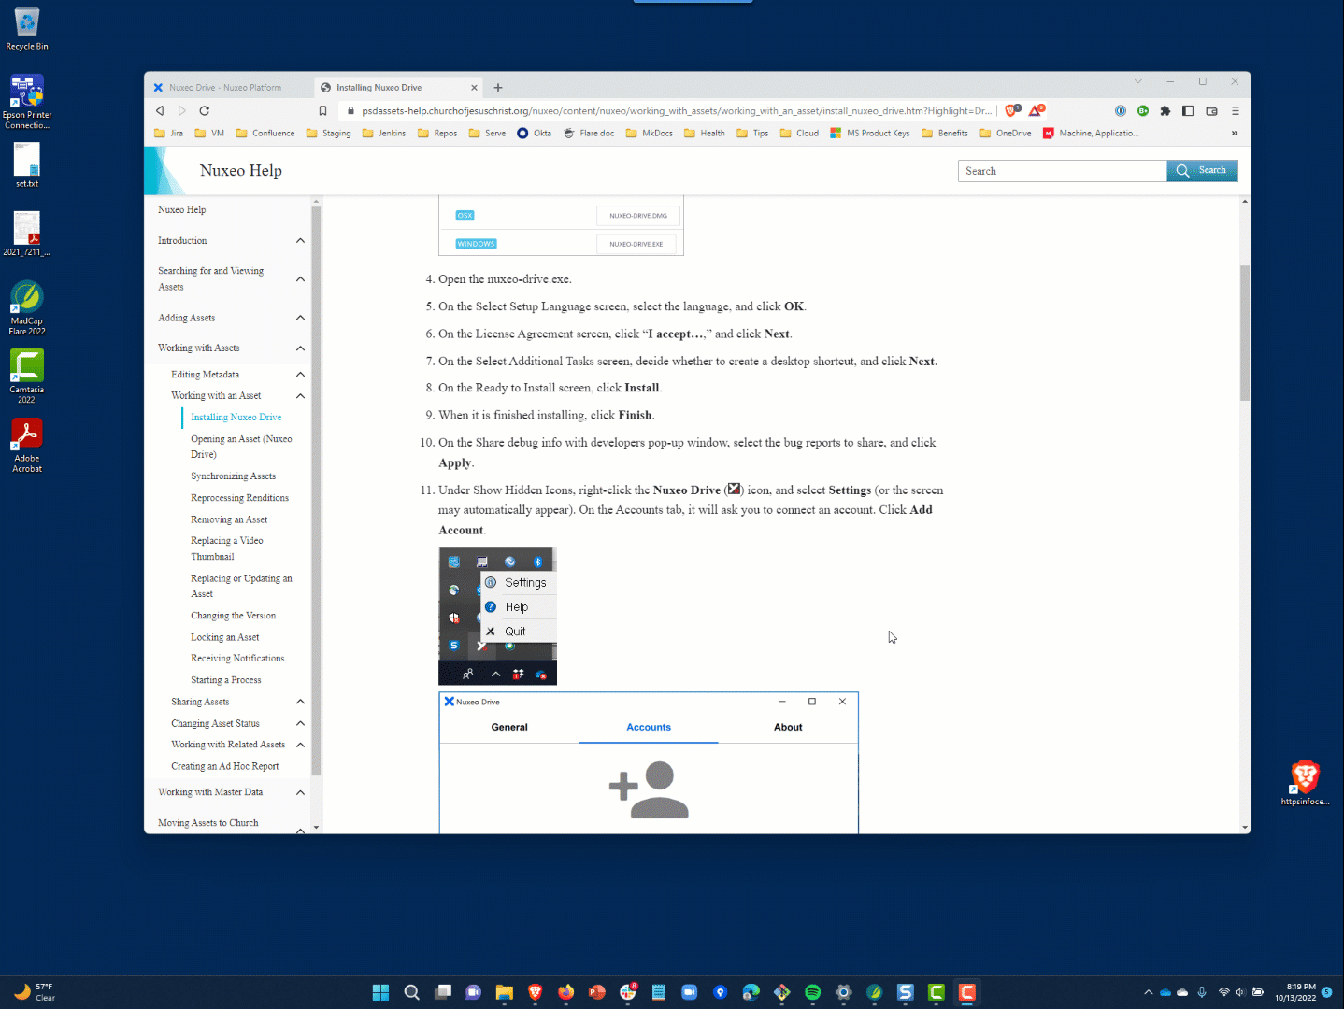Close the Installing Nuxeo Drive tab
Image resolution: width=1344 pixels, height=1009 pixels.
click(x=474, y=88)
